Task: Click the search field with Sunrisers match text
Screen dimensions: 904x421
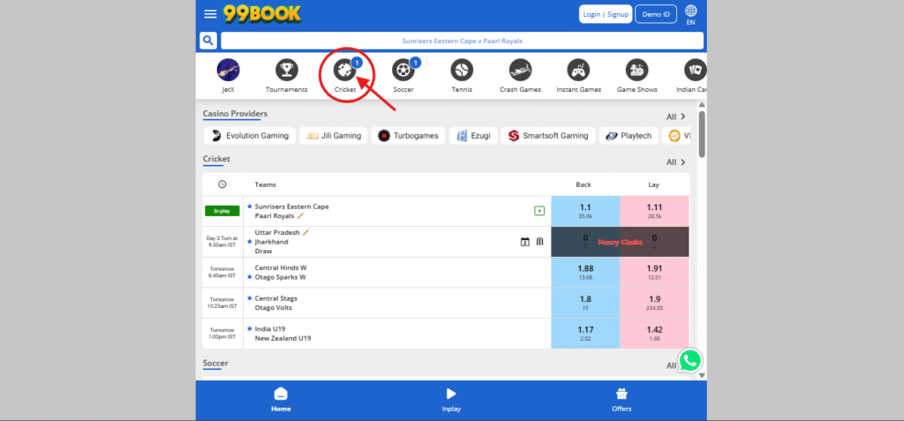Action: [462, 41]
